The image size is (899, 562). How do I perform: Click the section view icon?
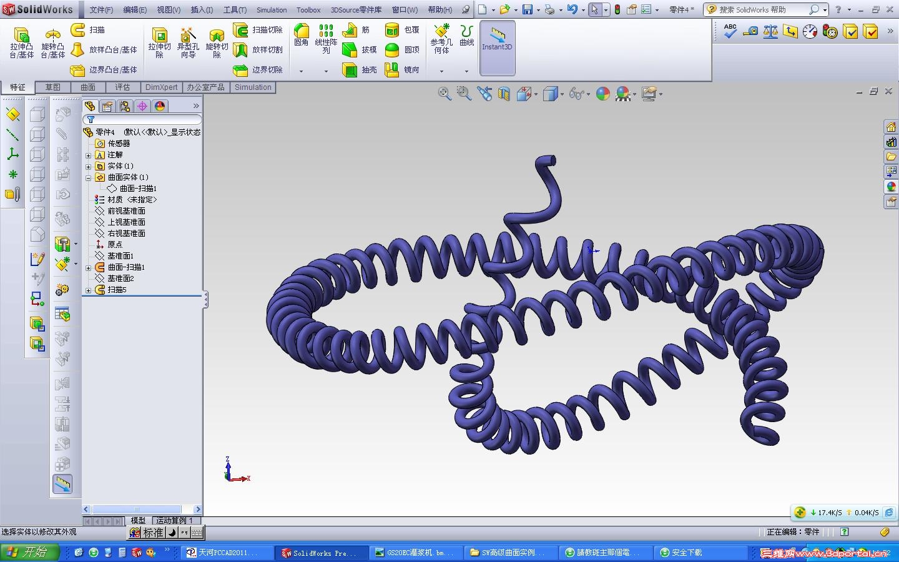point(504,94)
